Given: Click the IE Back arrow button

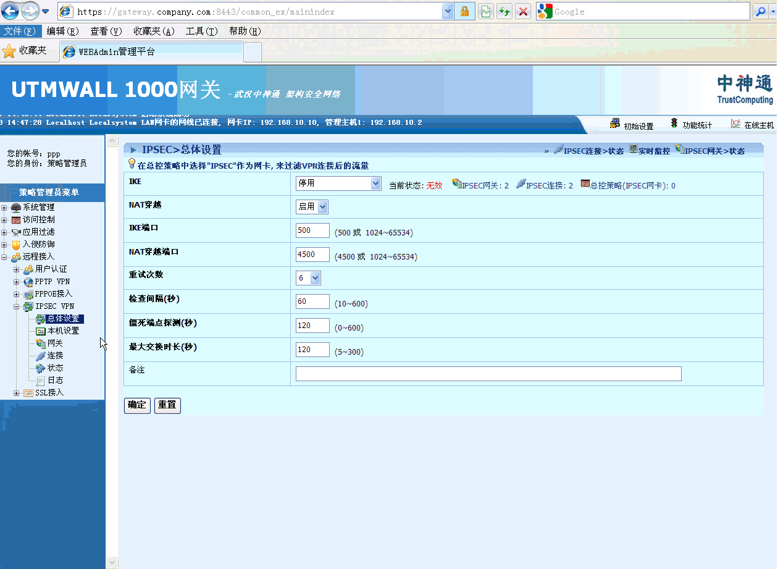Looking at the screenshot, I should (x=10, y=11).
